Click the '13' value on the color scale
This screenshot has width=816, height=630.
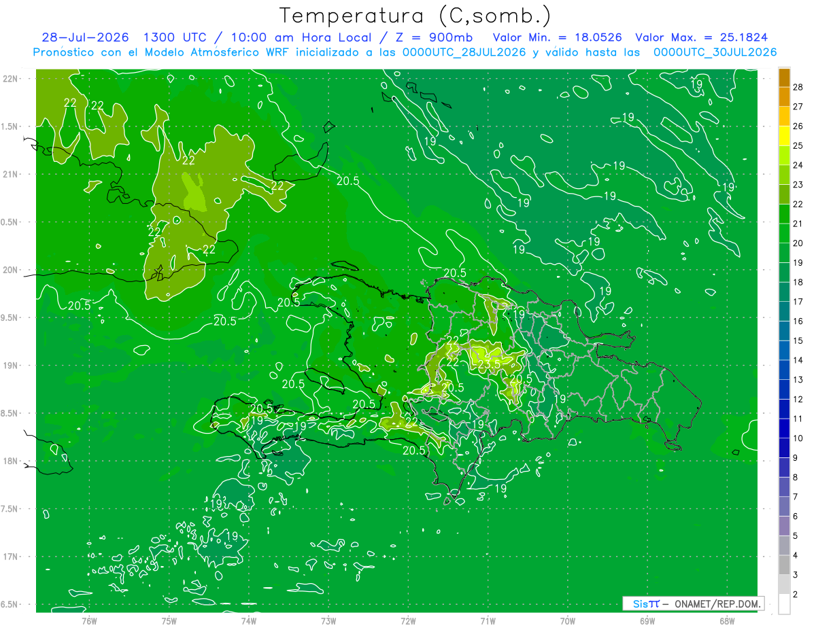point(798,379)
